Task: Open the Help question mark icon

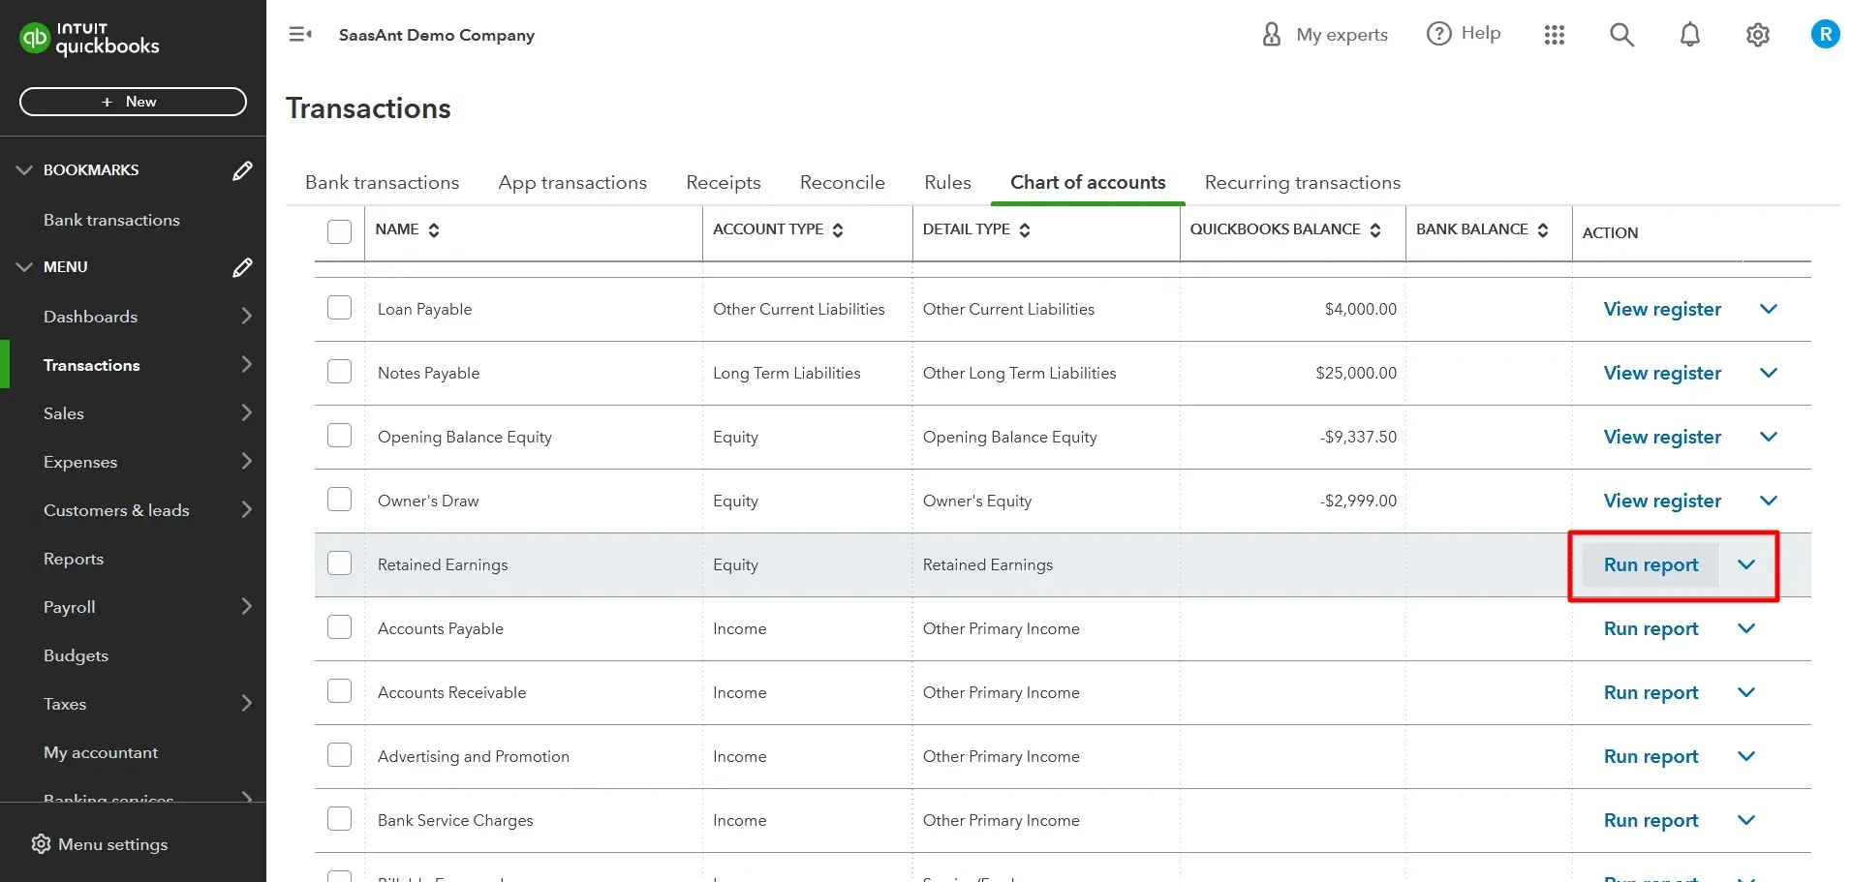Action: pos(1439,34)
